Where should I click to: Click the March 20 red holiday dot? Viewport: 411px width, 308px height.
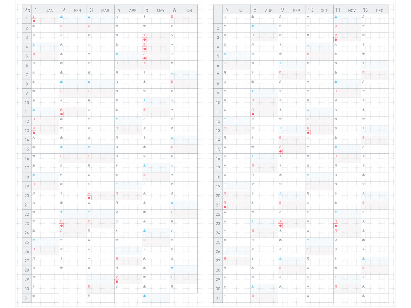click(x=89, y=198)
